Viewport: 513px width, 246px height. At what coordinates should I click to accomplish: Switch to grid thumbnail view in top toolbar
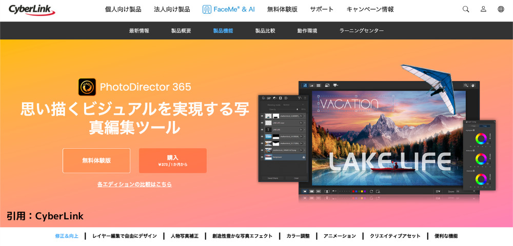tap(319, 85)
